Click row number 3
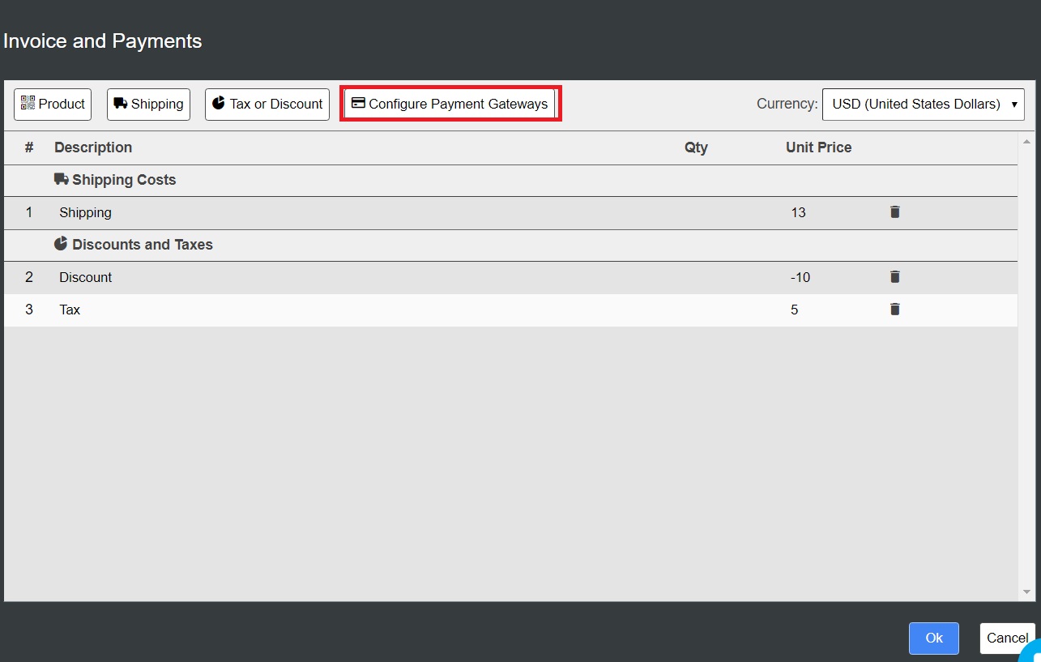1041x662 pixels. pyautogui.click(x=29, y=310)
